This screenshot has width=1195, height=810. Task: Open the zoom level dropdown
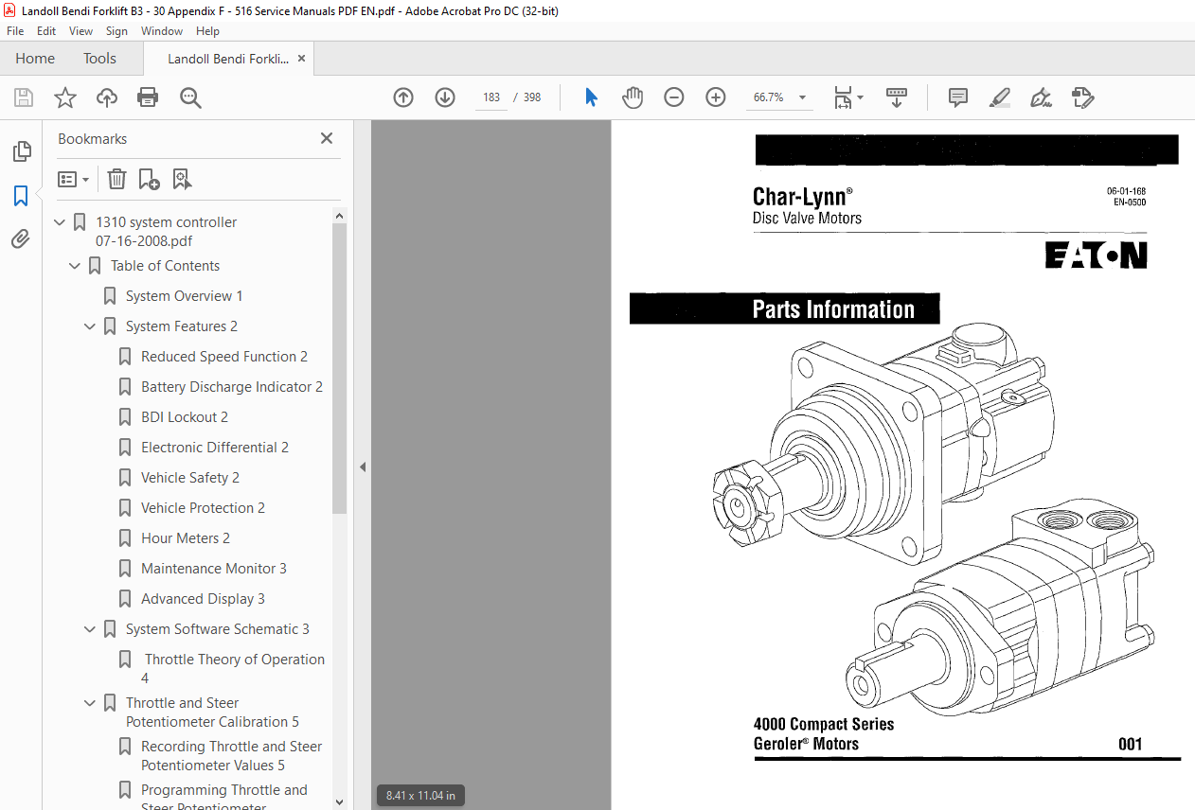[x=803, y=97]
